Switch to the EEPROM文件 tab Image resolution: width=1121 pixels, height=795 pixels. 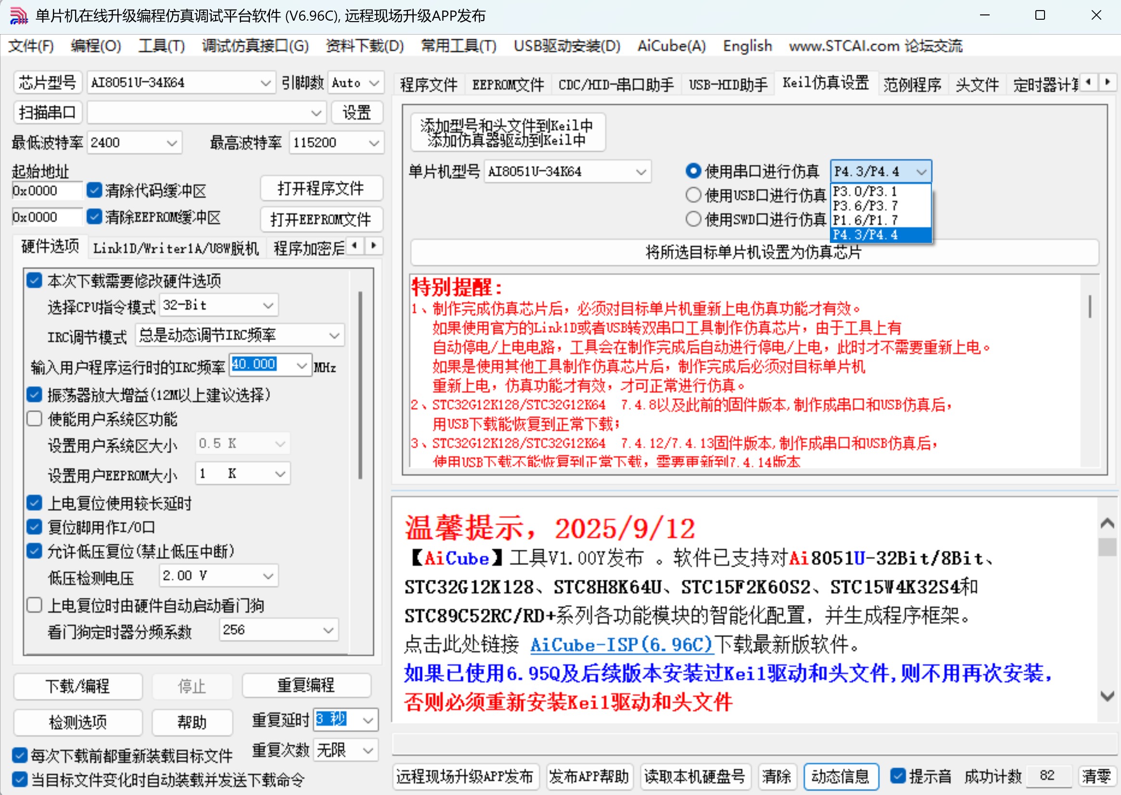pos(508,85)
